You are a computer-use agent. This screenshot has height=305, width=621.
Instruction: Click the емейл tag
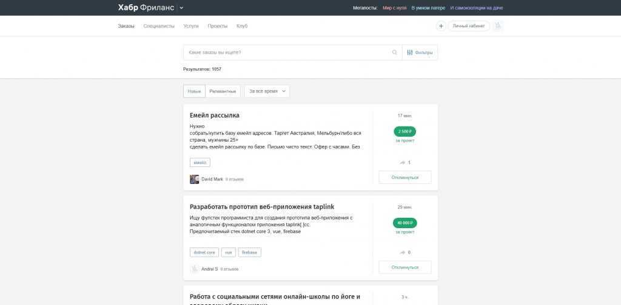(x=200, y=162)
